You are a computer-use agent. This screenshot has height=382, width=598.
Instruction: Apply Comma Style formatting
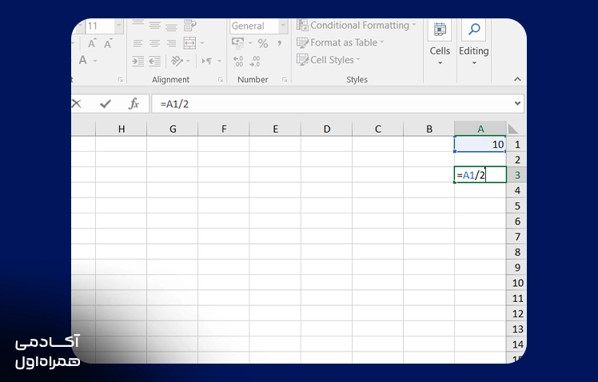(x=280, y=43)
